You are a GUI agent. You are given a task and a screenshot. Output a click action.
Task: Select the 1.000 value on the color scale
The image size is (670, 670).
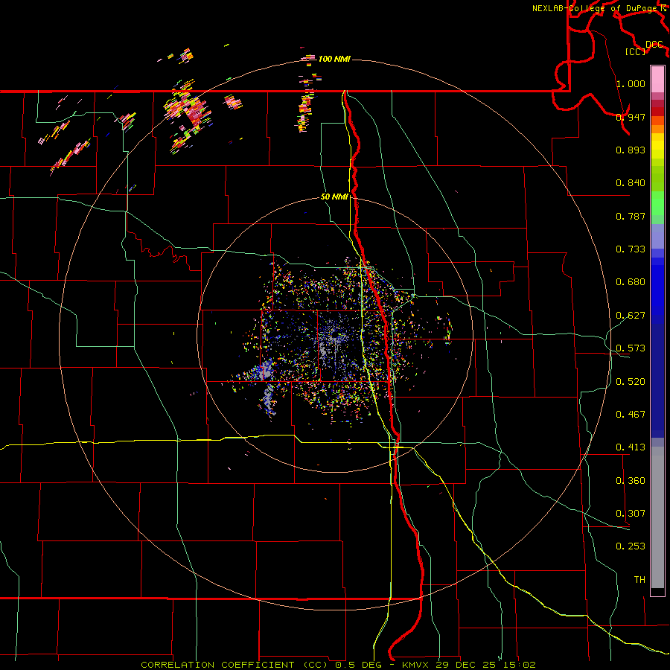(631, 83)
